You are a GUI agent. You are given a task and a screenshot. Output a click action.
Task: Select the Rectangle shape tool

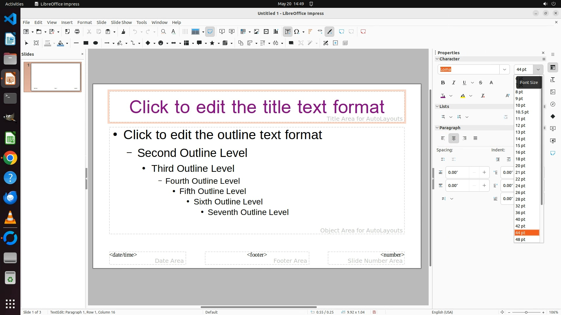pos(86,43)
